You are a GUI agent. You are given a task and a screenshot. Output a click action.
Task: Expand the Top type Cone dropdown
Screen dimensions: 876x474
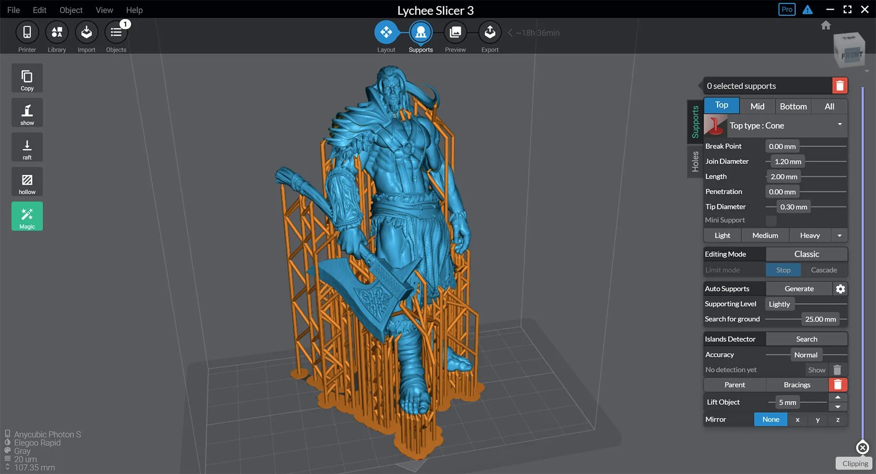tap(788, 126)
